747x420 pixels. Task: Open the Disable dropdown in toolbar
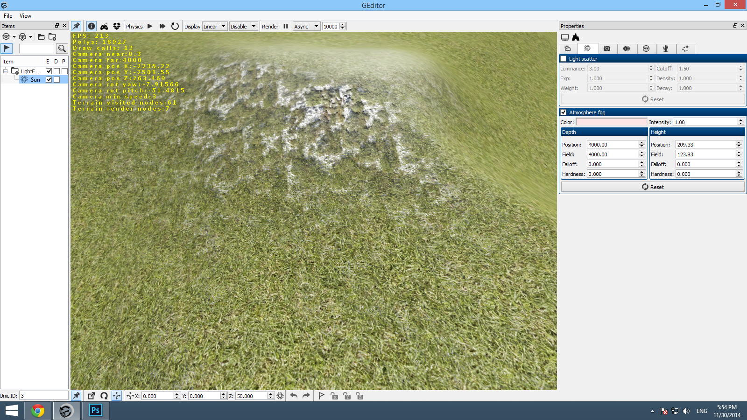243,27
